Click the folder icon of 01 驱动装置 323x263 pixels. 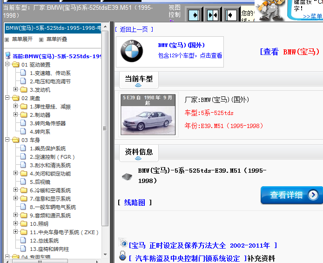point(16,64)
